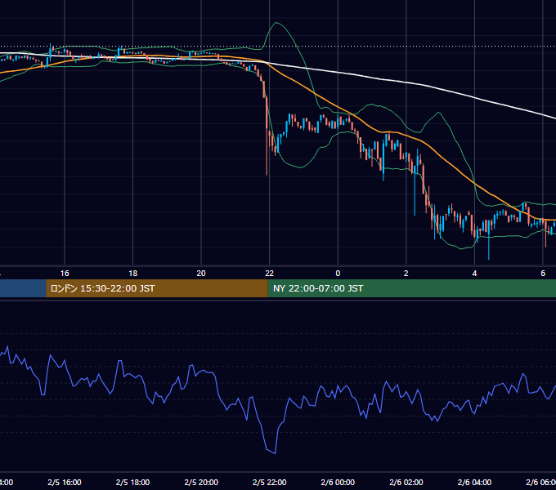
Task: Click the 2/5 16:00 label on oscillator axis
Action: pos(65,482)
